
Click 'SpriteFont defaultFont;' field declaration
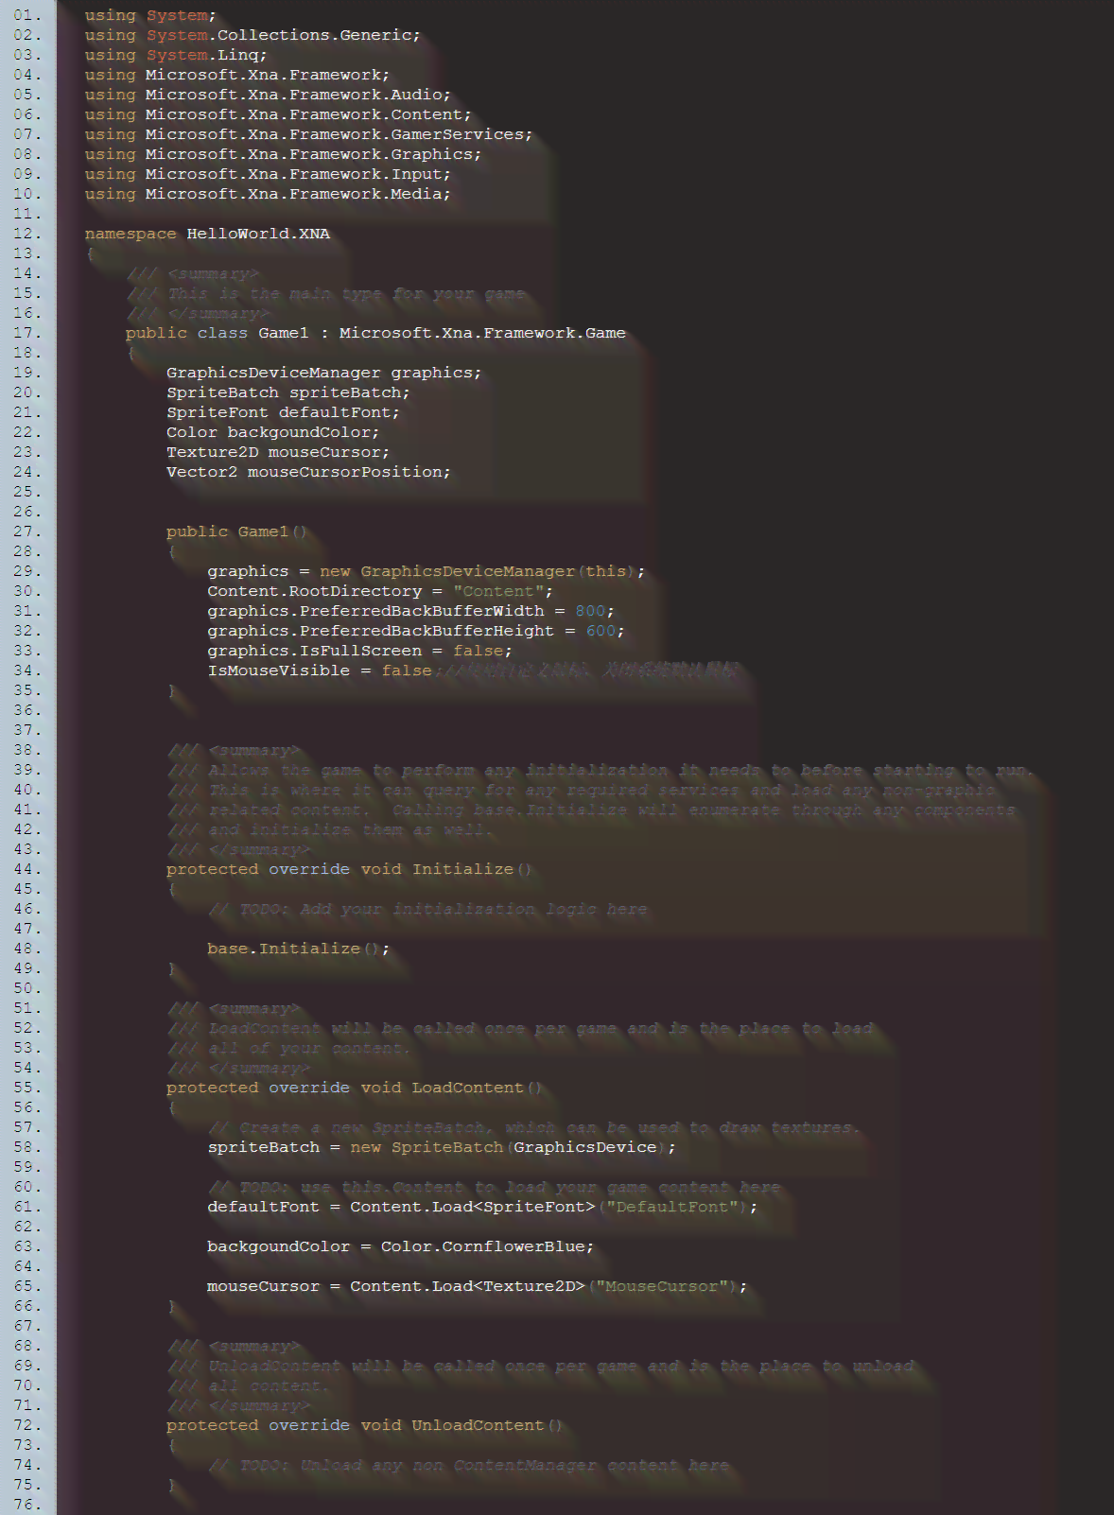tap(284, 412)
